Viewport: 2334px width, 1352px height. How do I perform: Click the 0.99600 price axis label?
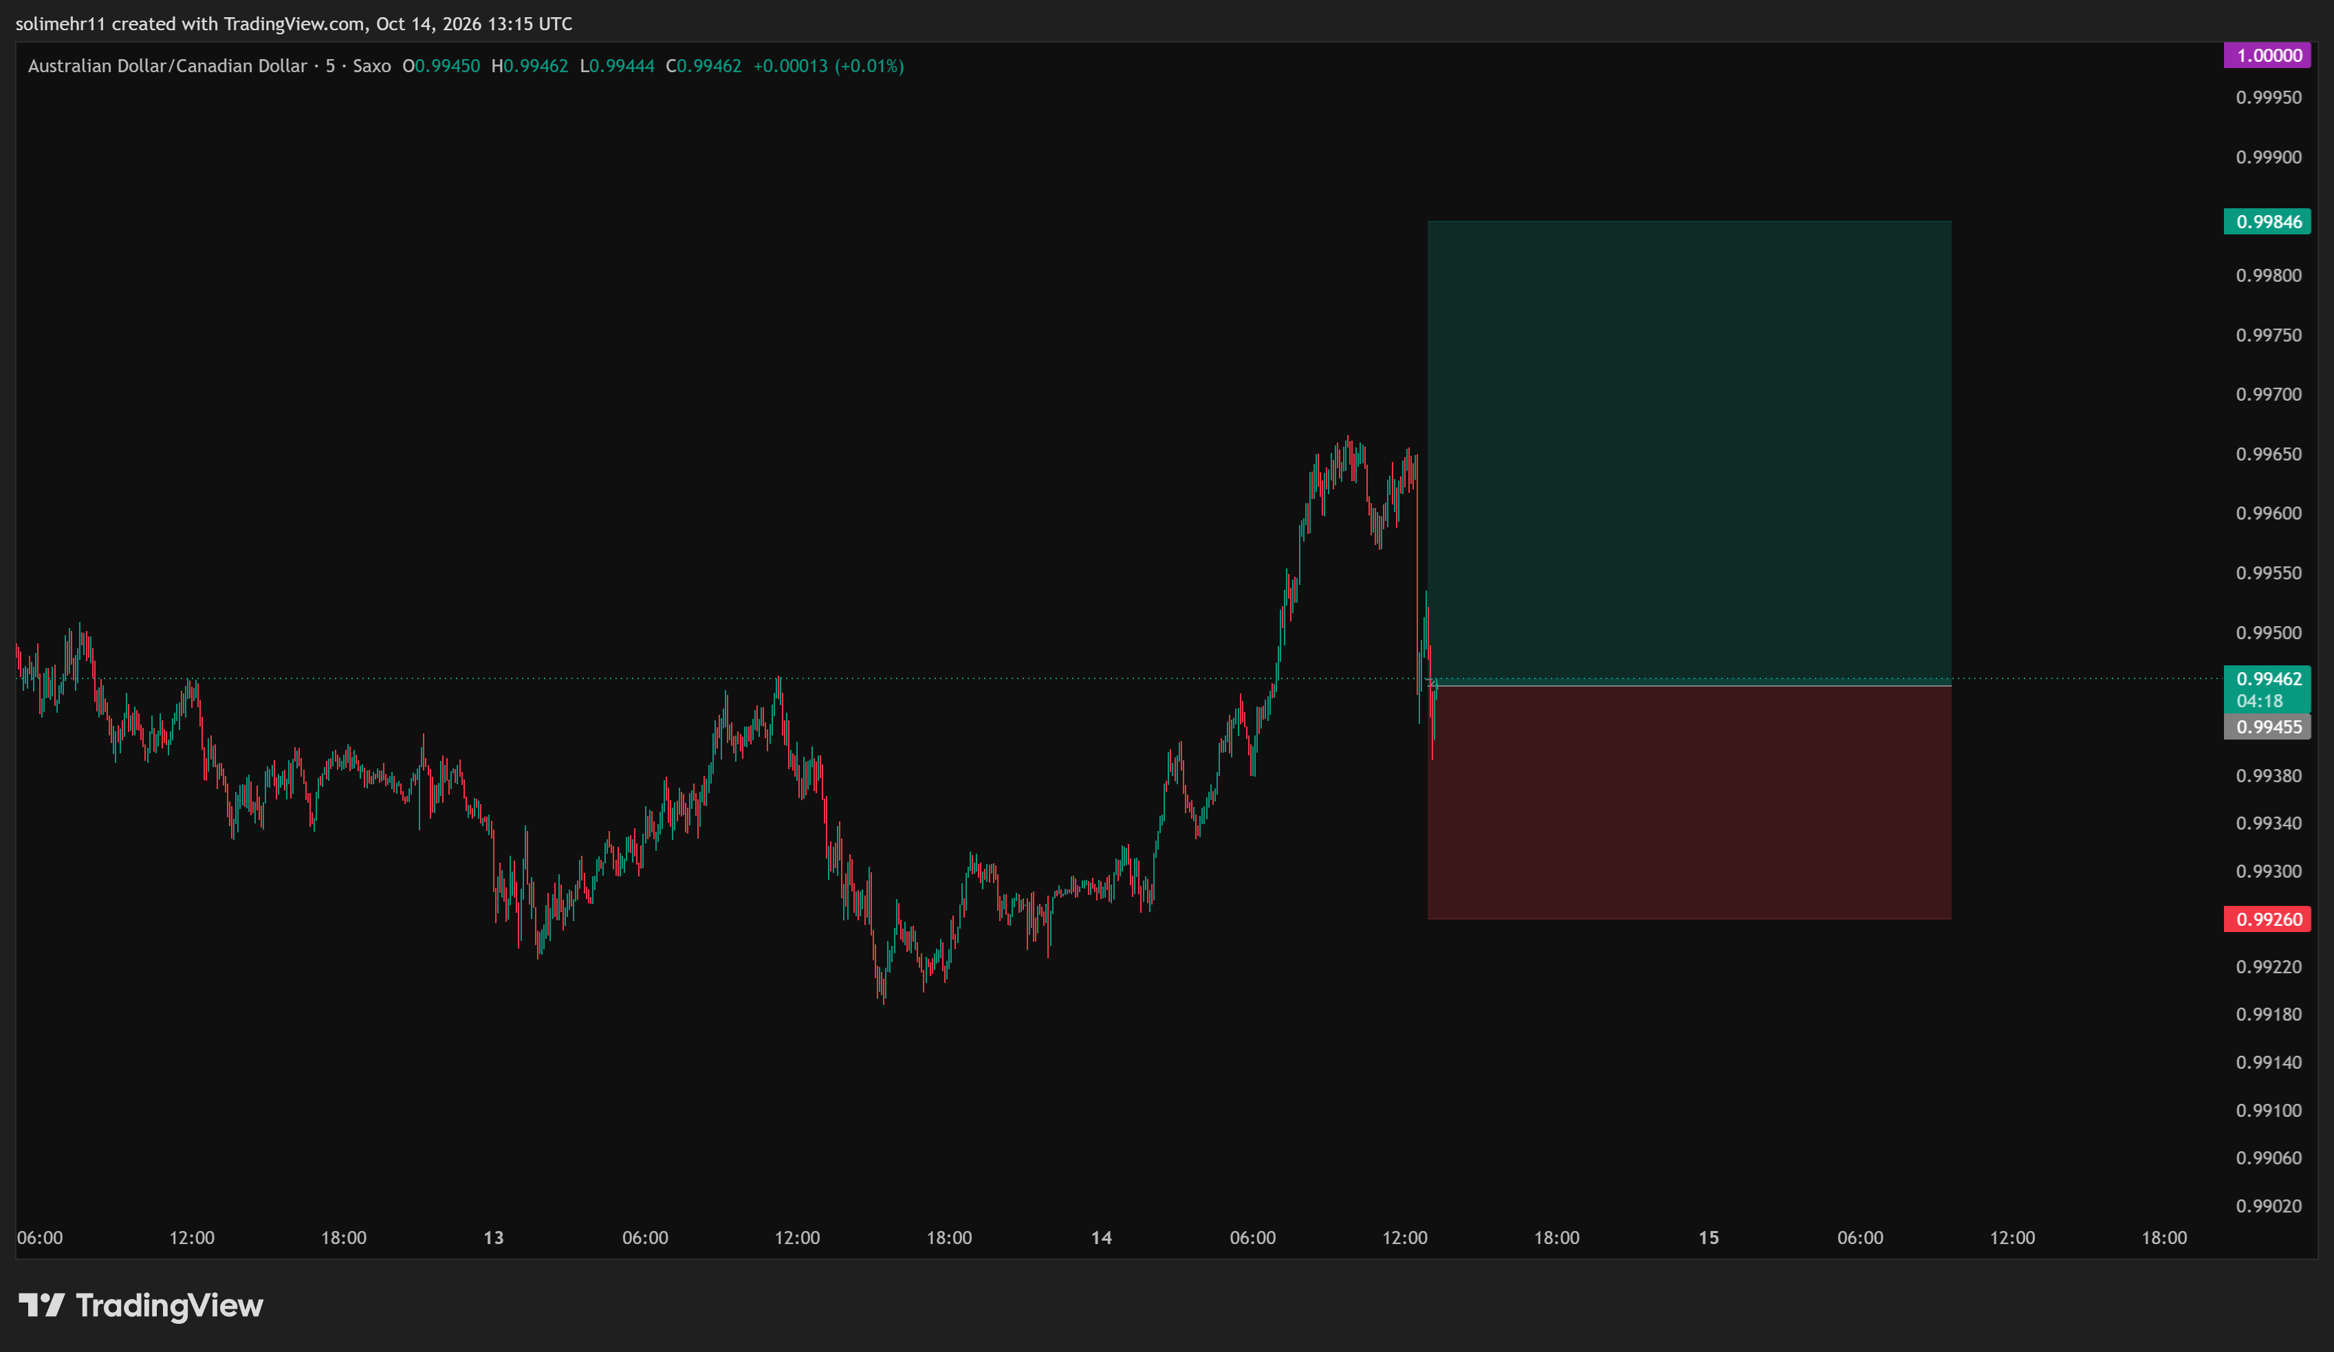(x=2268, y=514)
